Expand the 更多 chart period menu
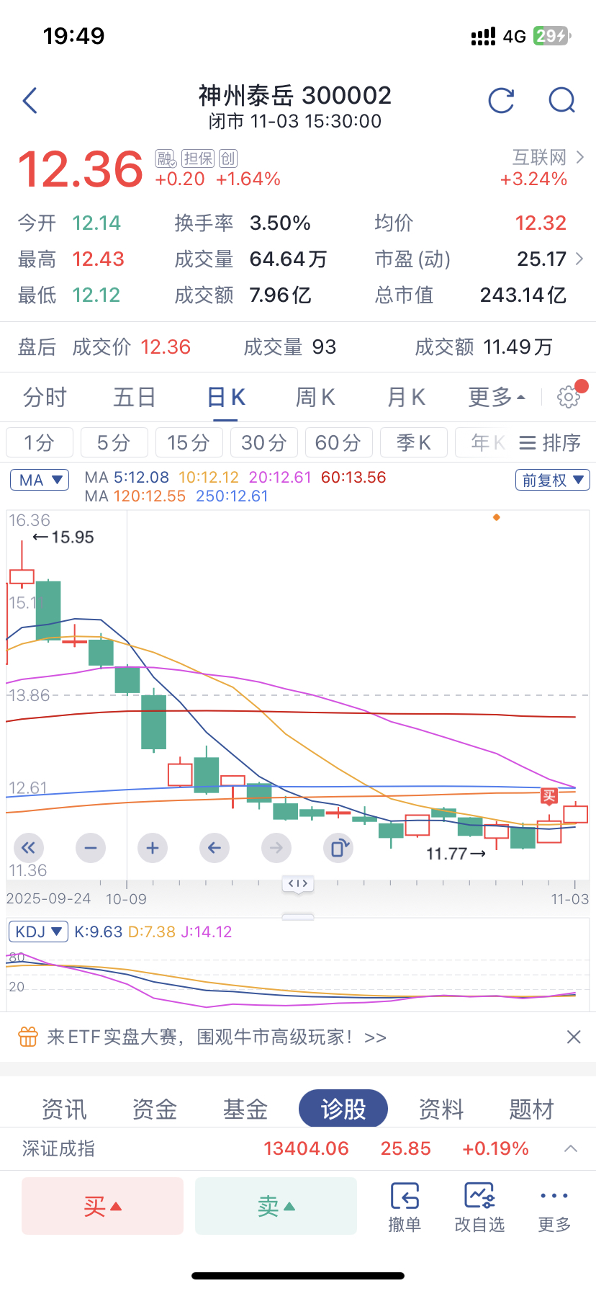The height and width of the screenshot is (1291, 596). point(497,397)
